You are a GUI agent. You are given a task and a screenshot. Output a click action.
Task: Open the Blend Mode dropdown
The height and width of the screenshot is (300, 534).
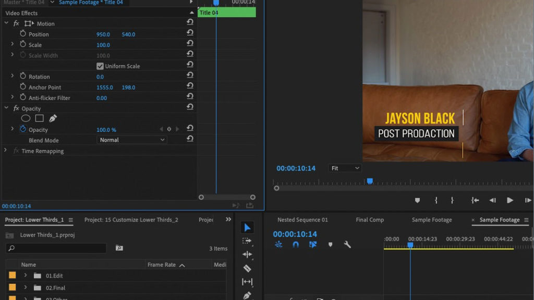coord(132,140)
